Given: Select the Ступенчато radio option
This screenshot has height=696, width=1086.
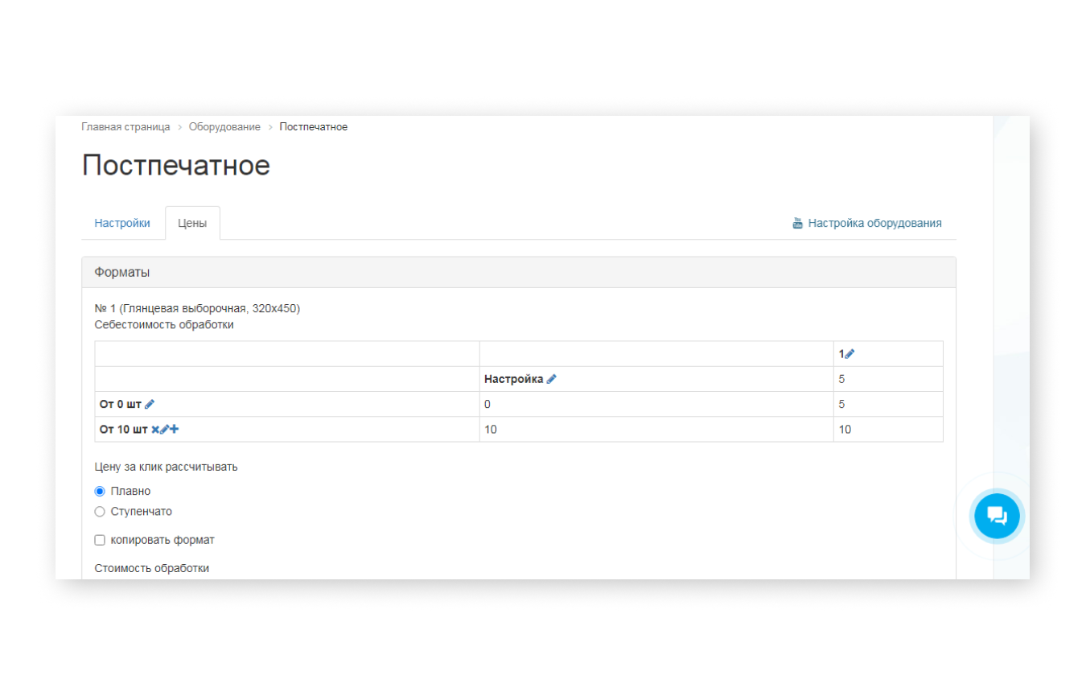Looking at the screenshot, I should click(x=100, y=511).
